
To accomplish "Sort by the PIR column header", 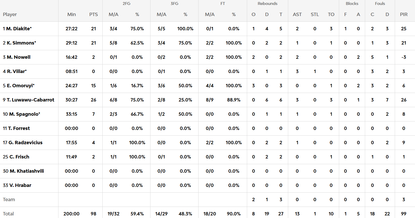I will [x=404, y=14].
